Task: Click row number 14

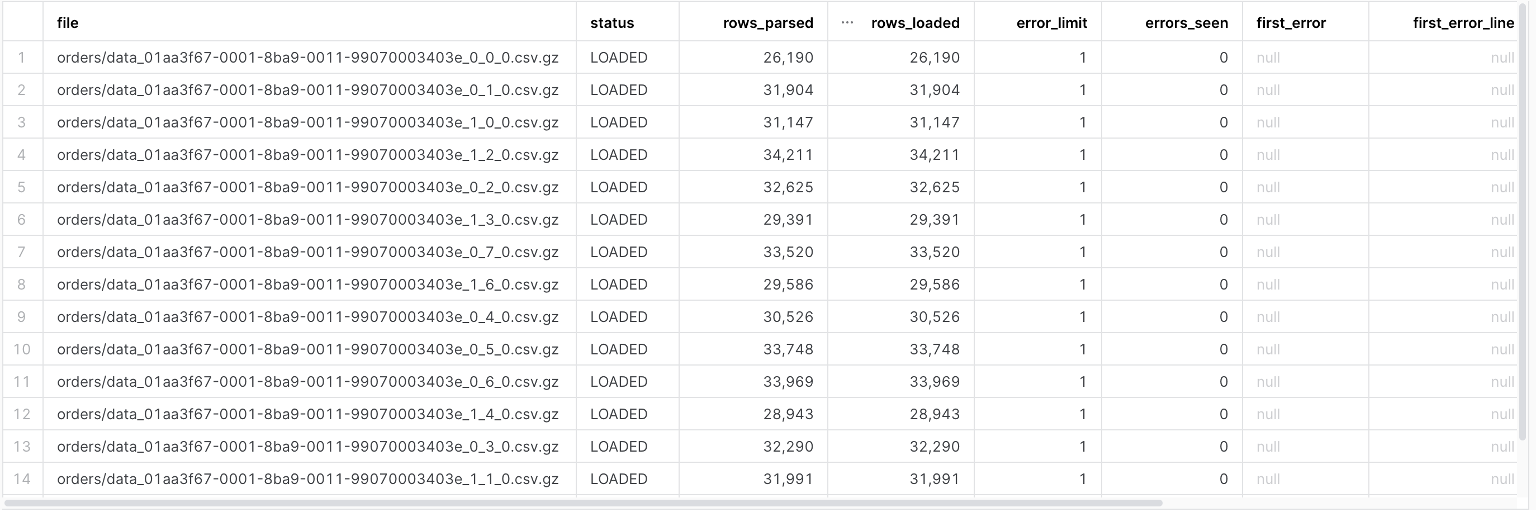Action: [x=22, y=478]
